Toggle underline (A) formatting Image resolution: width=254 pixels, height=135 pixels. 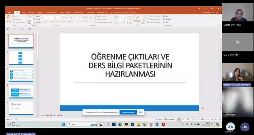(x=50, y=21)
